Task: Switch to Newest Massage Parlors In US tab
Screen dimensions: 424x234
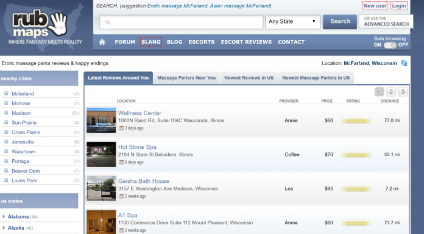Action: tap(316, 78)
